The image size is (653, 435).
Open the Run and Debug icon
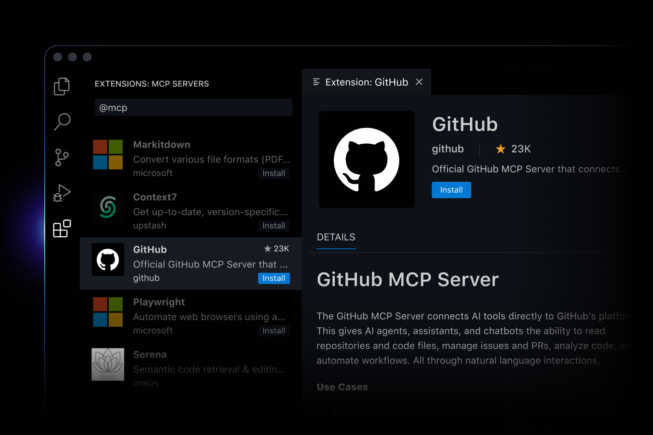[x=62, y=193]
